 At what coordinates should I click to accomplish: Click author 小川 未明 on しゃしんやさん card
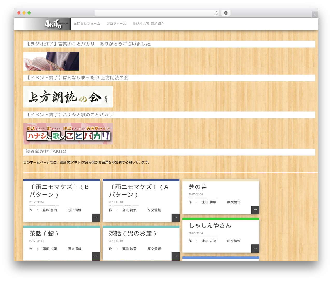pyautogui.click(x=209, y=241)
